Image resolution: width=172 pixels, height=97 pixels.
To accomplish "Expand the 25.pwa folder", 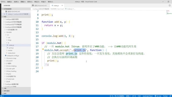I will click(x=16, y=74).
